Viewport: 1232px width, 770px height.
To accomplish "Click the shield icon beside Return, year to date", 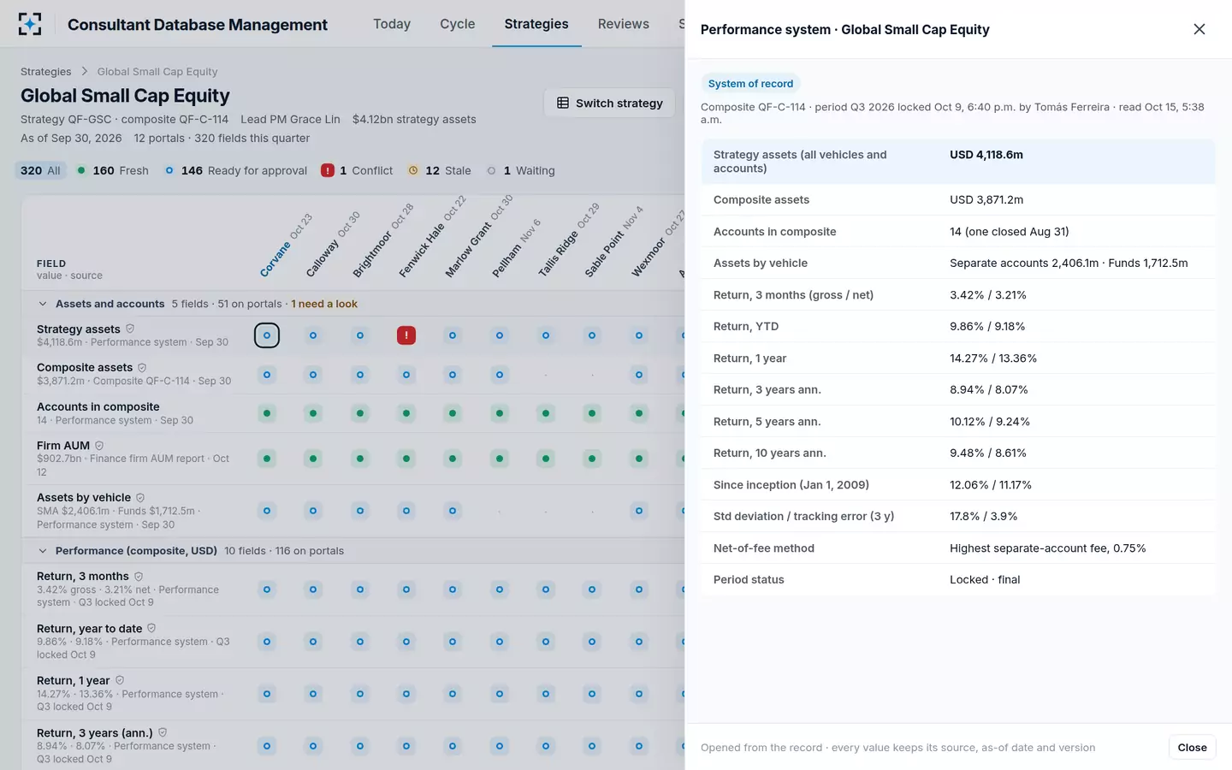I will coord(151,628).
